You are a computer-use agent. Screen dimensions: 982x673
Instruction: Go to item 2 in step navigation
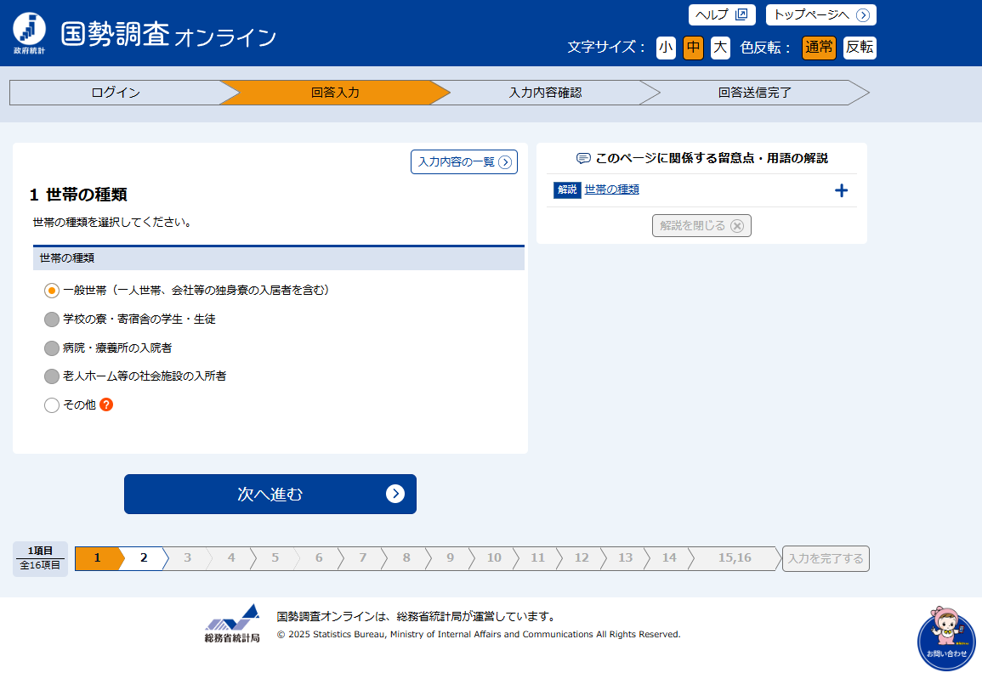(x=144, y=557)
